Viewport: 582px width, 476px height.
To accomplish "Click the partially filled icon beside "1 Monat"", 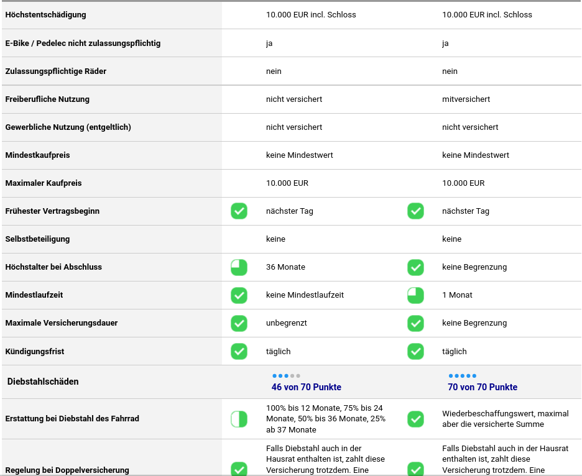I will 415,295.
